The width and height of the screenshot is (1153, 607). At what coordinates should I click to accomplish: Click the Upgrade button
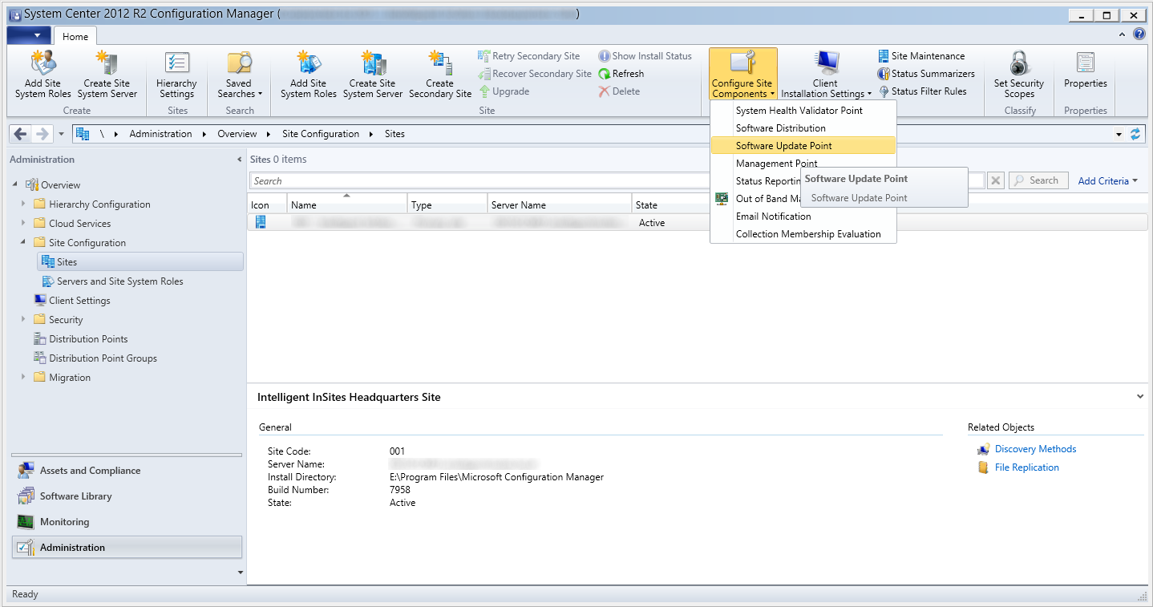coord(504,91)
